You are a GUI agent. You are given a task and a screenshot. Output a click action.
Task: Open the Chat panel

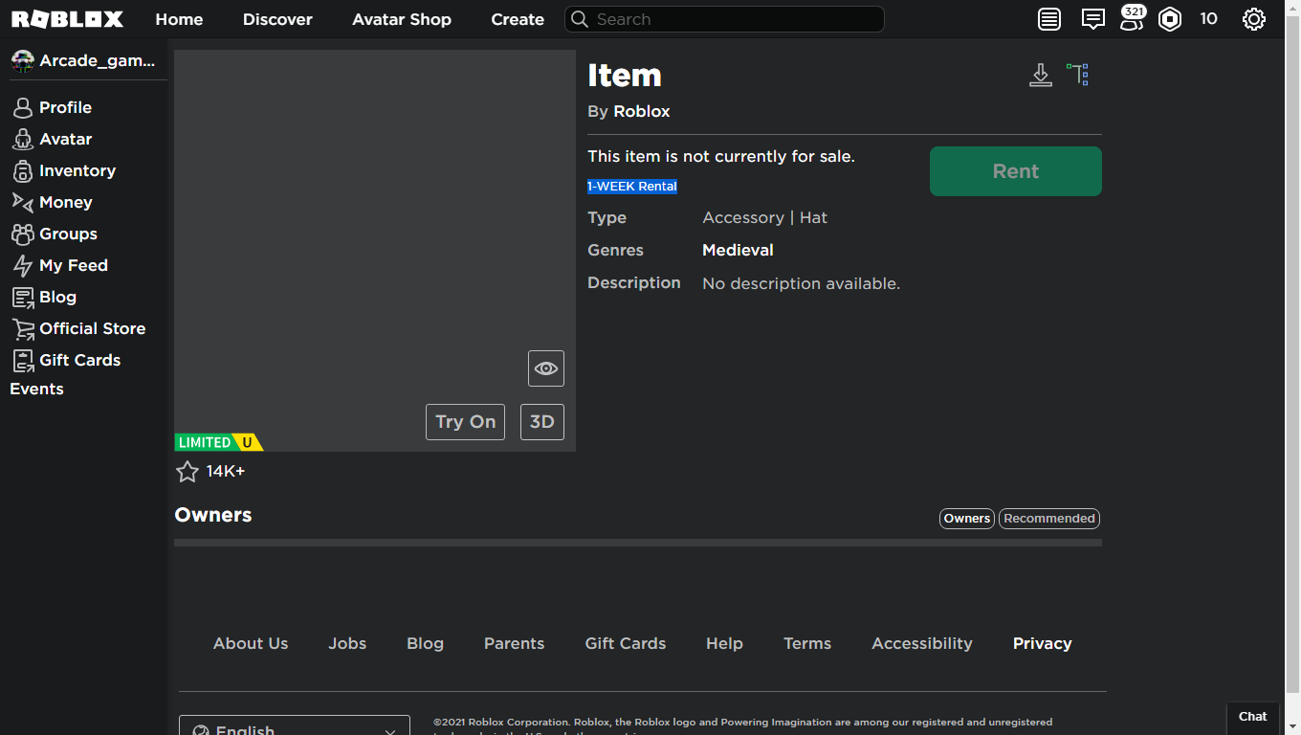pos(1252,716)
